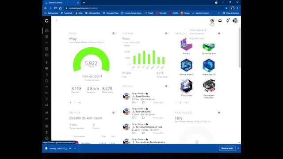Close the downloads bar

coord(238,148)
